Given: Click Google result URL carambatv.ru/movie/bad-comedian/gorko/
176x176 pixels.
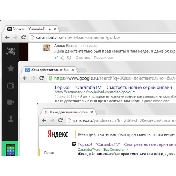Looking at the screenshot, I should 93,92.
